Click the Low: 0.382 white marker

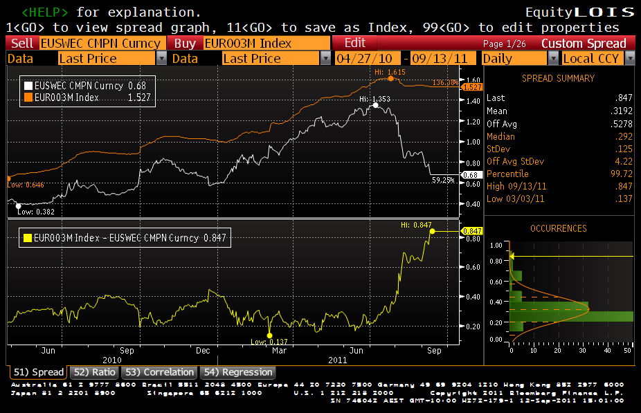(x=18, y=206)
